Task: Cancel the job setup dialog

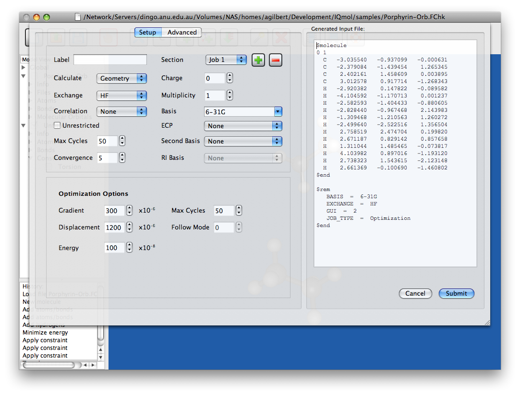Action: tap(415, 293)
